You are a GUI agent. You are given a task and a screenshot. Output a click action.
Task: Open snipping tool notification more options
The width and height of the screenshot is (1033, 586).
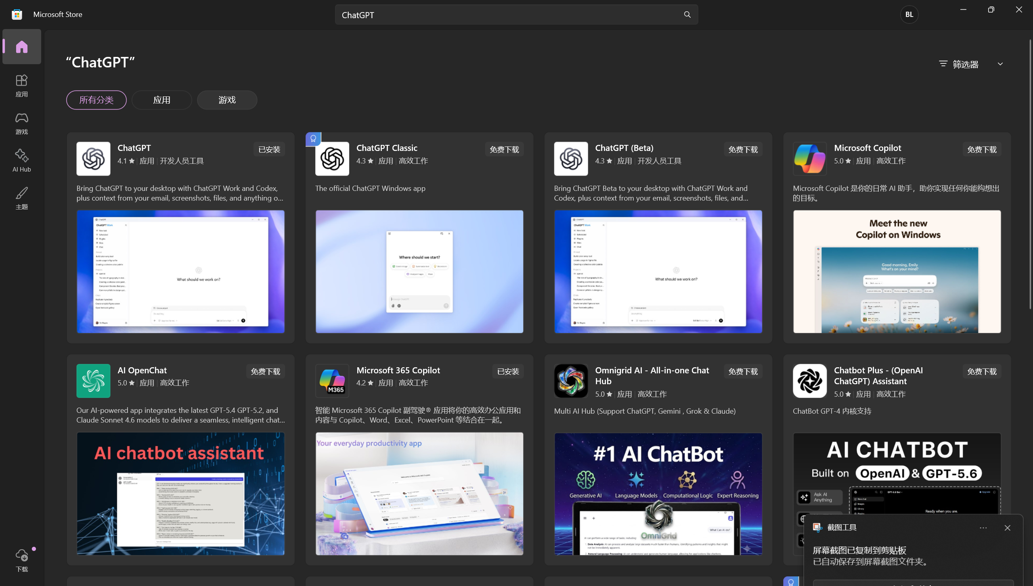pos(983,528)
